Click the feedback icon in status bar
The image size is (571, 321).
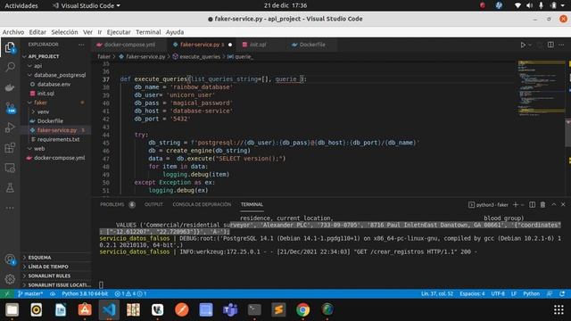(550, 293)
